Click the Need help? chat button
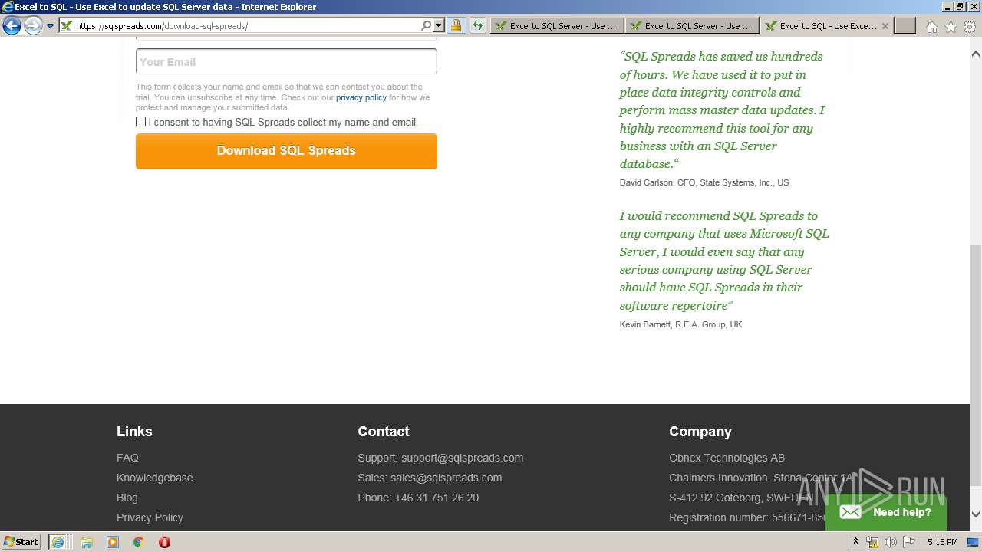The width and height of the screenshot is (982, 552). coord(885,512)
